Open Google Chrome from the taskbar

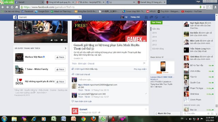pos(83,119)
